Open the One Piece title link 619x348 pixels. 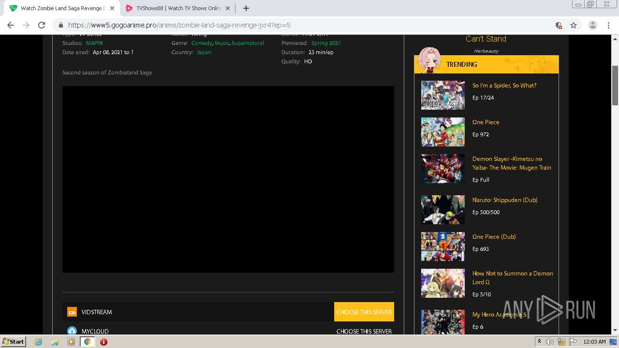(x=486, y=122)
